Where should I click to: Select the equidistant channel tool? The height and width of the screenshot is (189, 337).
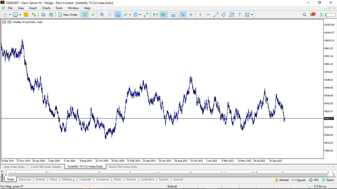pos(224,15)
